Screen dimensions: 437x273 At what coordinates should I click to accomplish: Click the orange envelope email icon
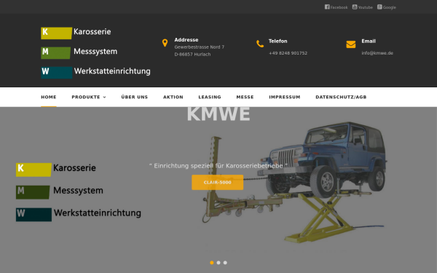(350, 44)
